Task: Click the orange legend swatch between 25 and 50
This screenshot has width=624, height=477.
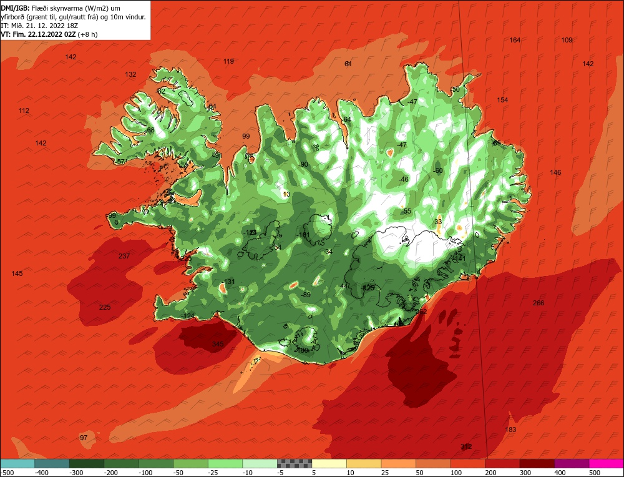Action: [x=398, y=463]
